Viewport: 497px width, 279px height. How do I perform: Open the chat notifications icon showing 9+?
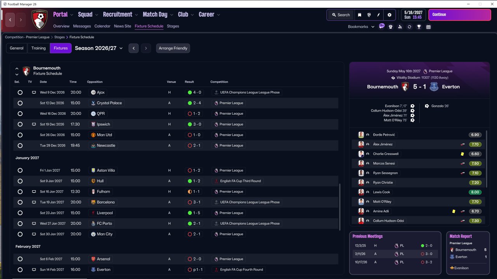click(x=382, y=26)
